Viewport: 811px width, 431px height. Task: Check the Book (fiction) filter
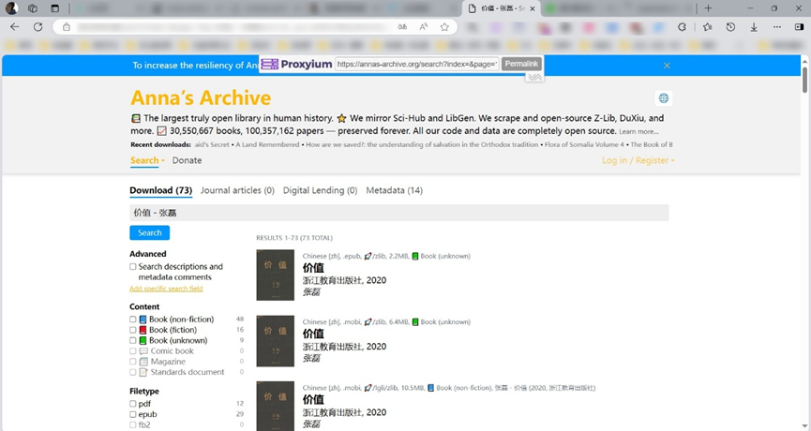pos(133,330)
